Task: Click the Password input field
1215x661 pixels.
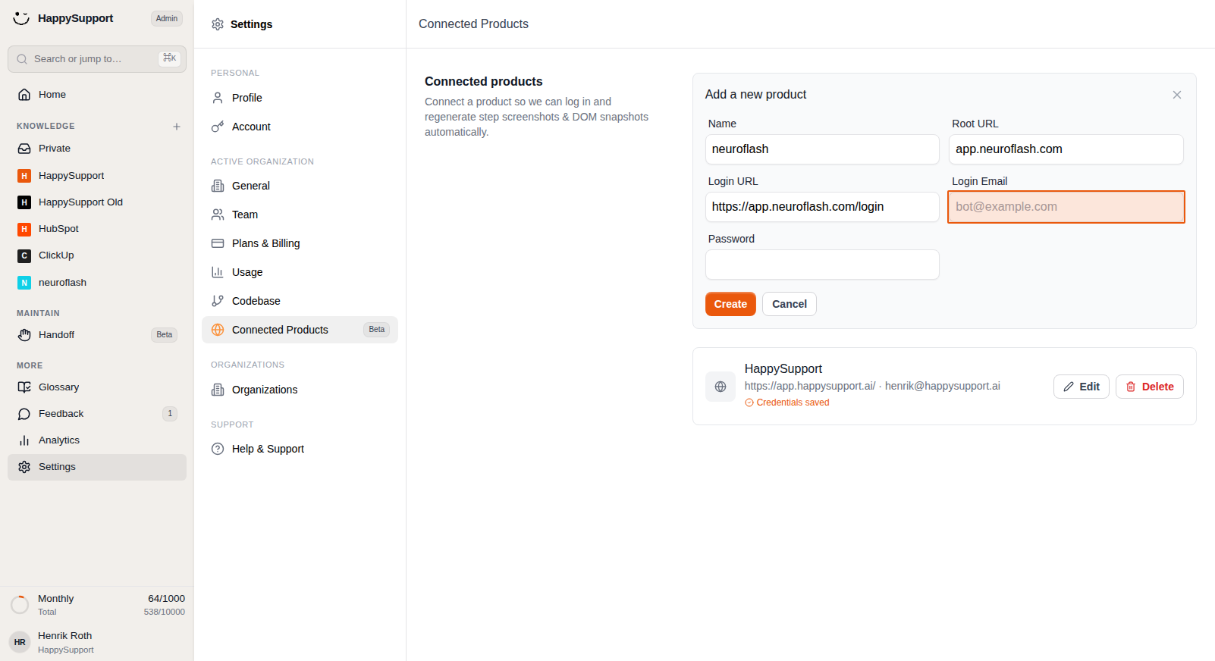Action: [x=822, y=265]
